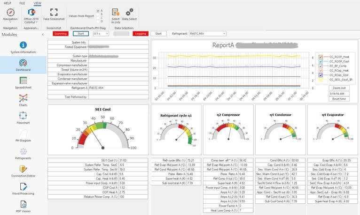
Task: Open the FILE menu tab
Action: (x=22, y=3)
